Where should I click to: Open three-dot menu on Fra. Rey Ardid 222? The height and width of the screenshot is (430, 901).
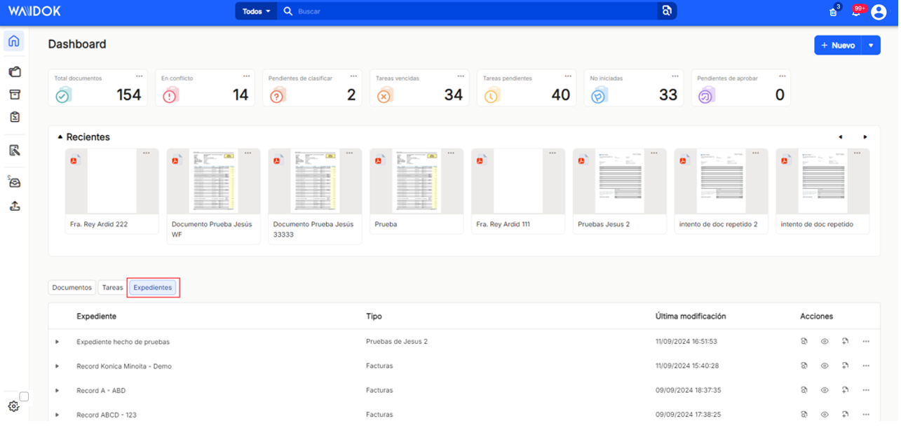(x=147, y=153)
